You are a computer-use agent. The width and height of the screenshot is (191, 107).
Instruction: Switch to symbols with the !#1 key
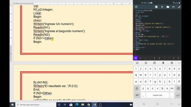(x=137, y=95)
